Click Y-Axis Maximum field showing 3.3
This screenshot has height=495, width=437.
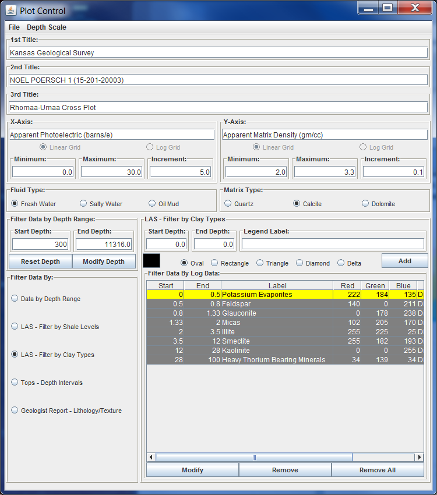[325, 172]
